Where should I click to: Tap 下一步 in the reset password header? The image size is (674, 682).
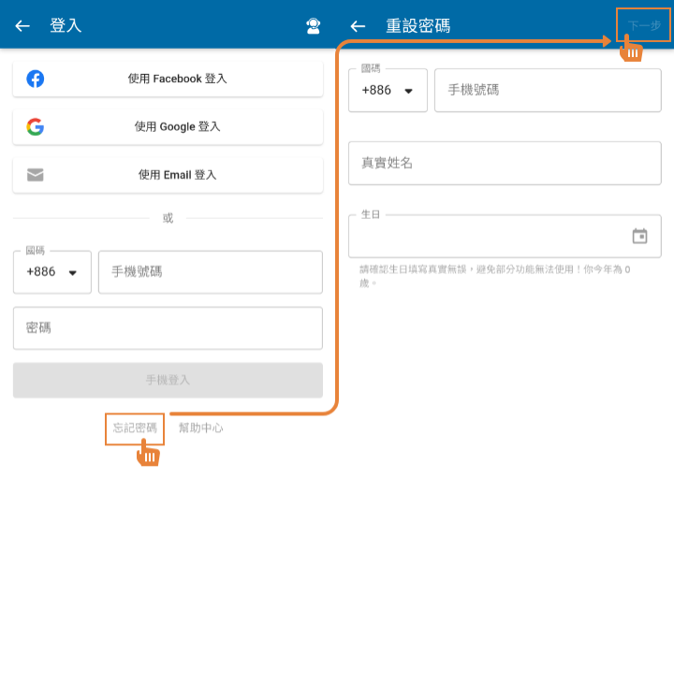pyautogui.click(x=644, y=25)
